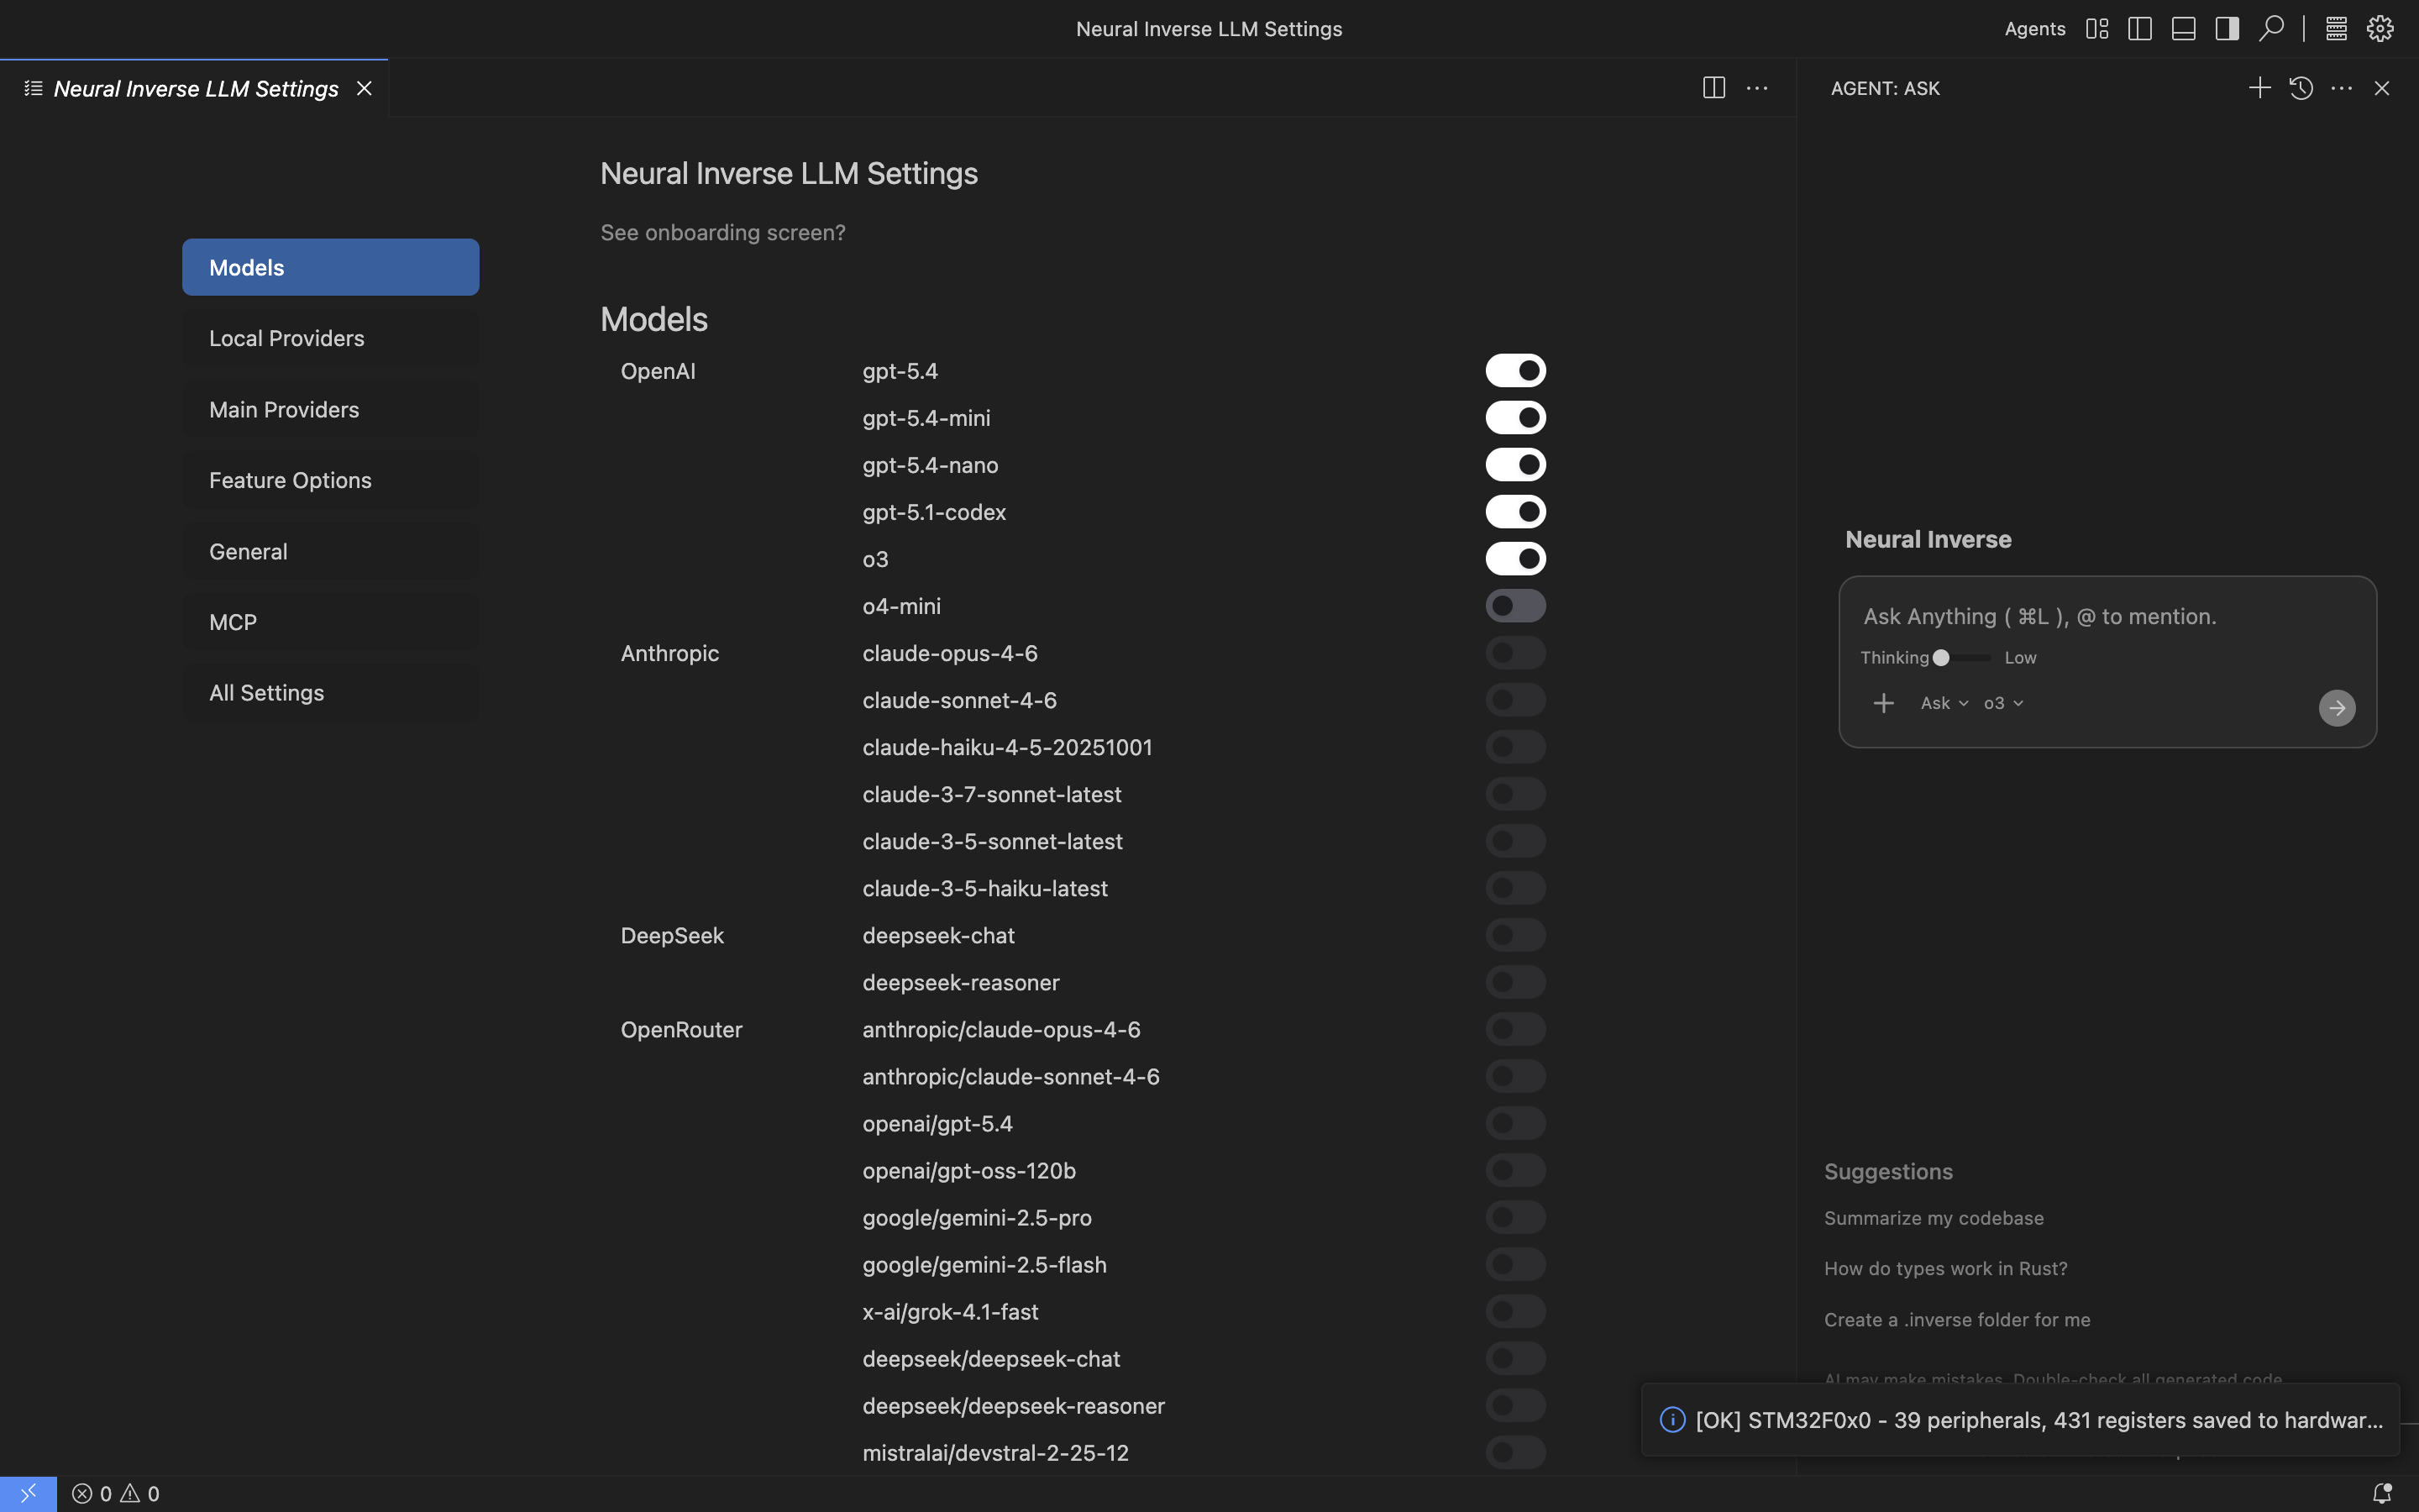Screen dimensions: 2419x1512
Task: Disable the gpt-5.1-codex toggle
Action: coord(1515,512)
